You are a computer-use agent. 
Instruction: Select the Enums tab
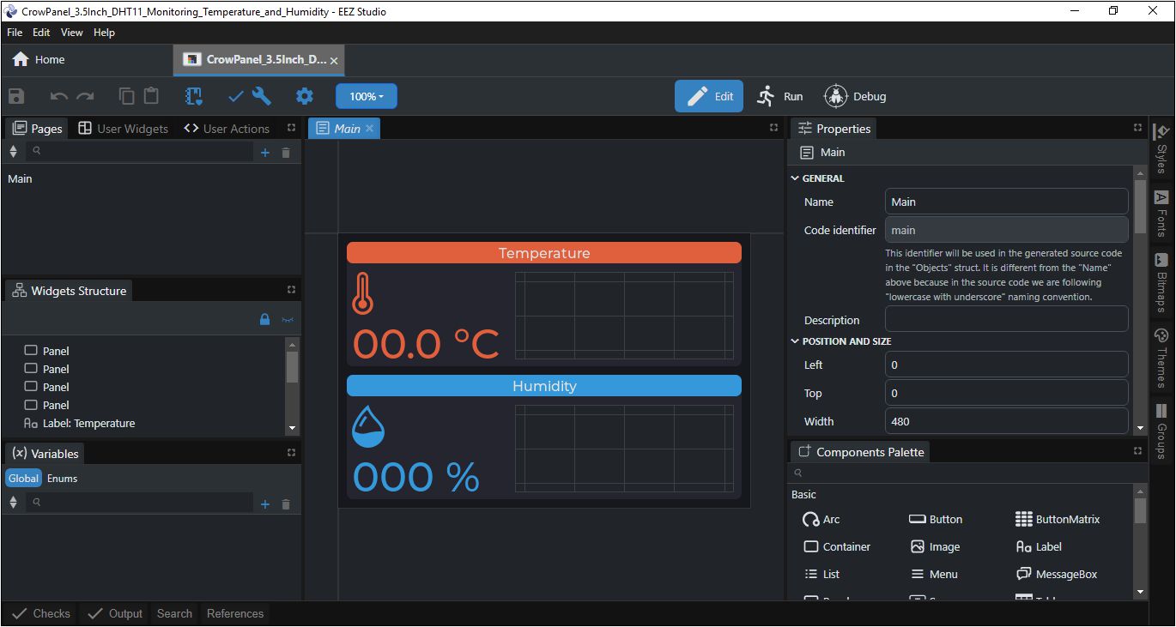[62, 478]
